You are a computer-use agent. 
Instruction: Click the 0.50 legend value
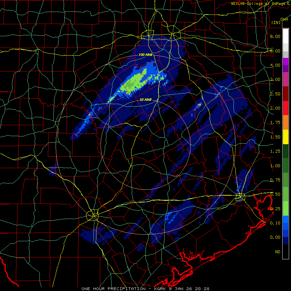275,194
